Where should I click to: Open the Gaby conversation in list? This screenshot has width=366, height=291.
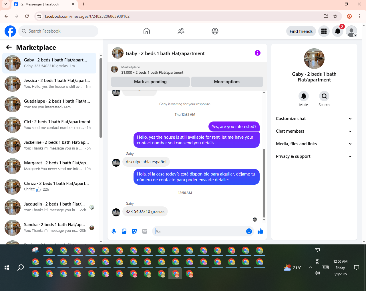[x=49, y=63]
